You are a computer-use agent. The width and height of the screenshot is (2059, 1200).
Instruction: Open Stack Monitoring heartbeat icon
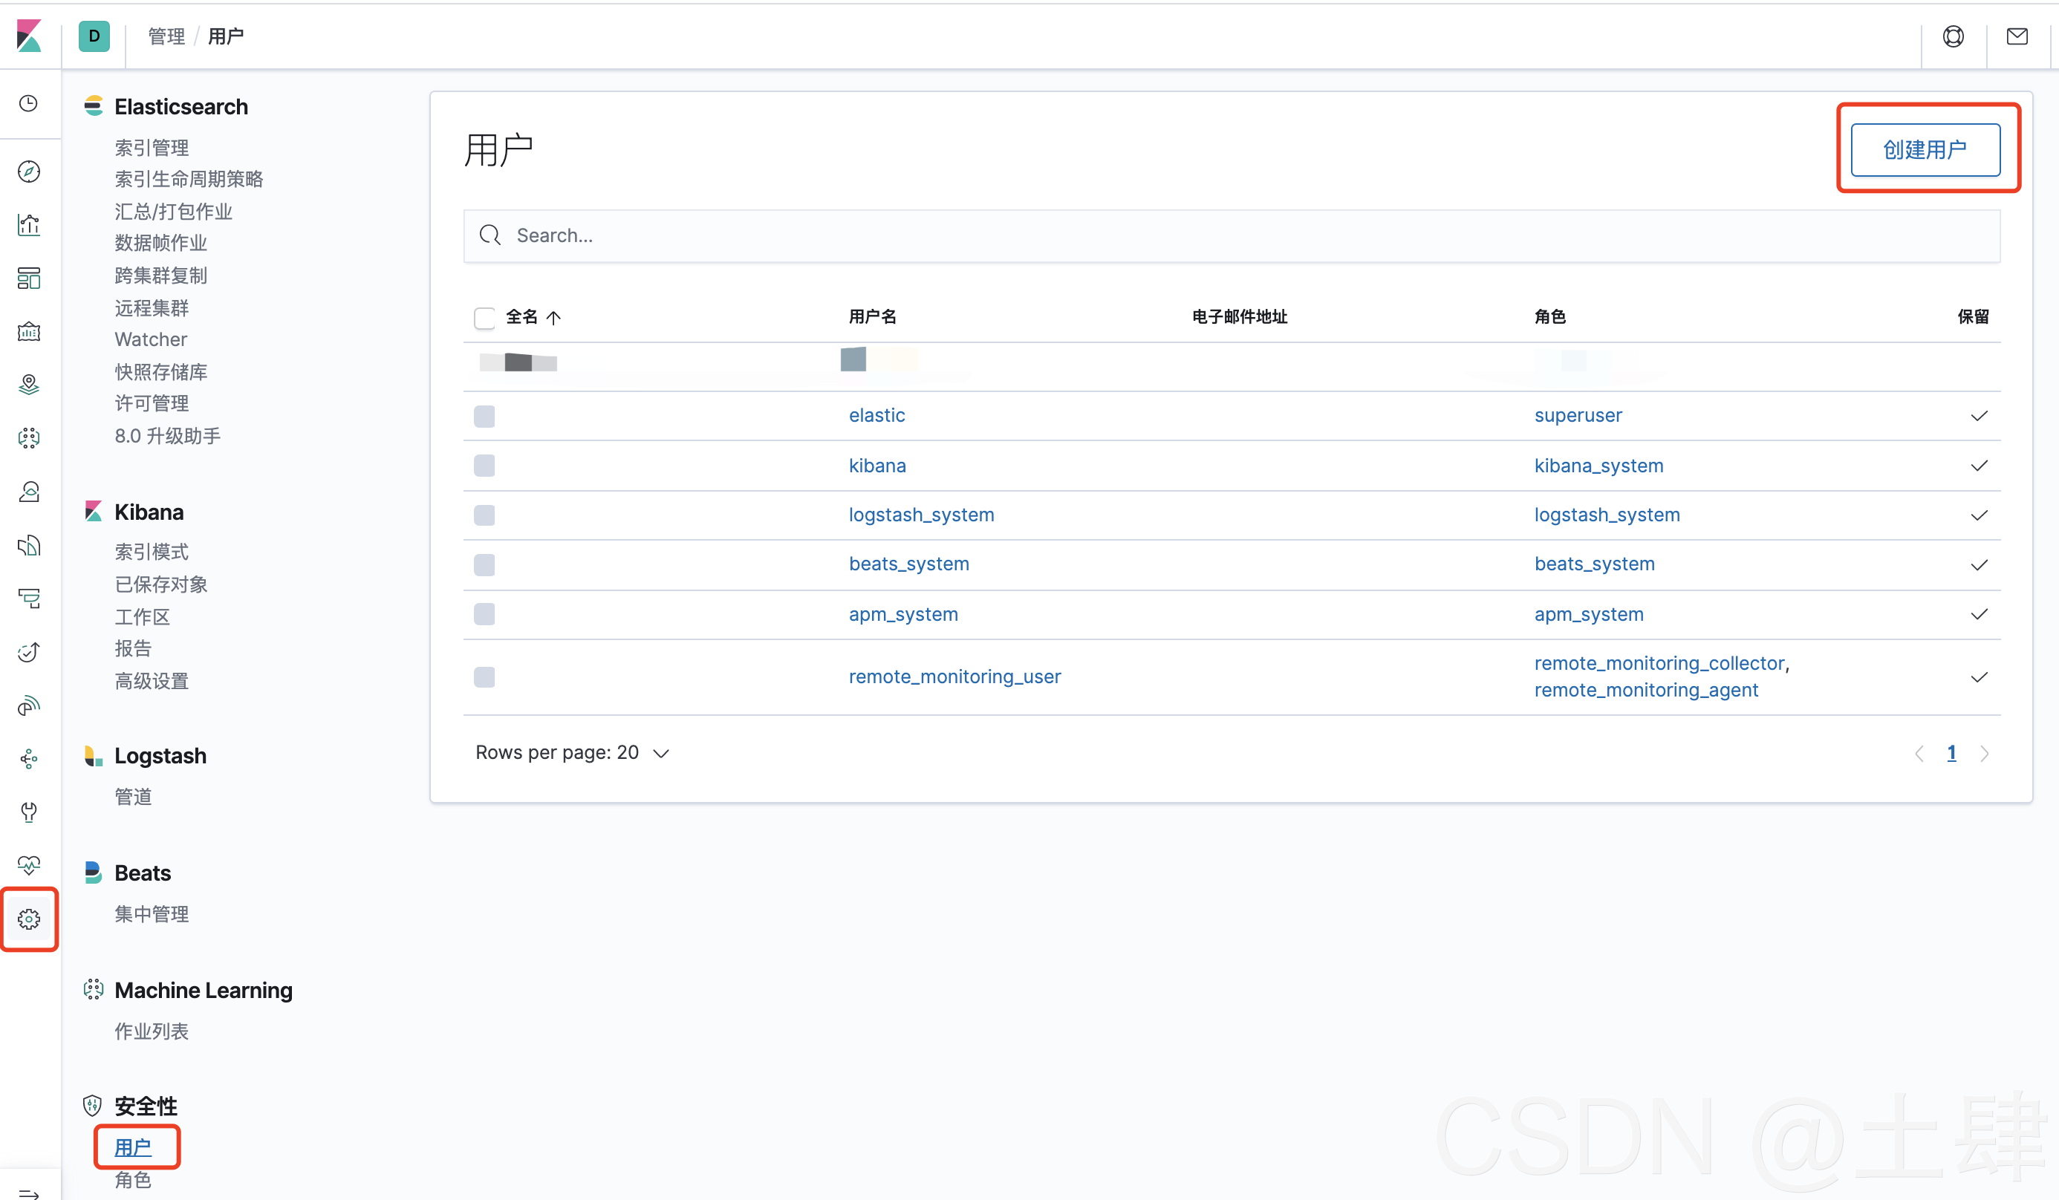[28, 865]
